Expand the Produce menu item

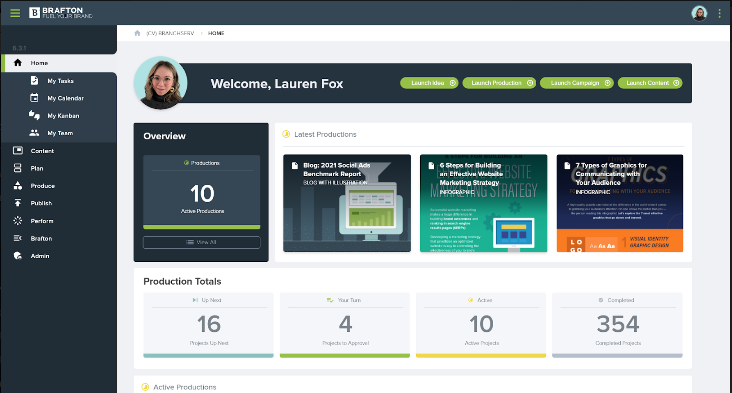[x=42, y=186]
